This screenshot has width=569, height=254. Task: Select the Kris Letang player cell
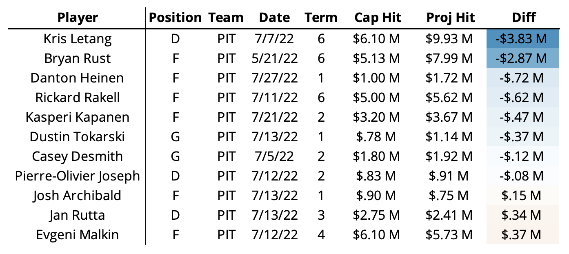[78, 39]
